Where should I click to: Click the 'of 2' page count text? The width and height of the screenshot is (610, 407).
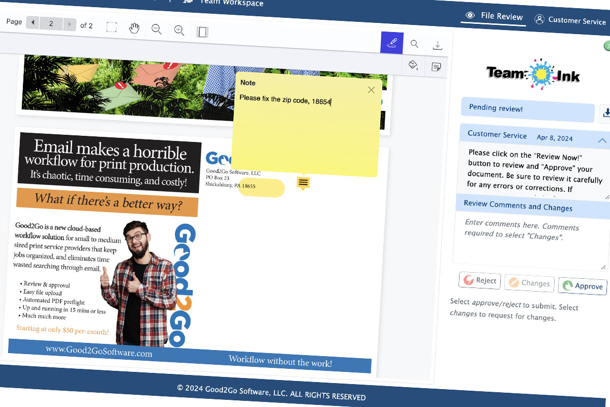point(86,25)
